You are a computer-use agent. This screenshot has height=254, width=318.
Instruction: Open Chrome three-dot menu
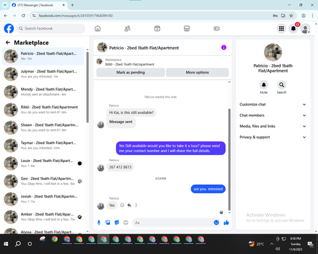312,15
